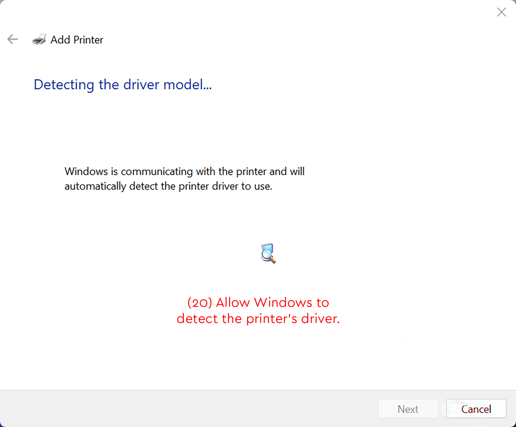The image size is (516, 427).
Task: Click the greyed-out Next button
Action: click(x=408, y=409)
